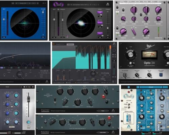This screenshot has width=169, height=135.
Task: Click the middle purple space button in the gray reverb plugin
Action: click(x=100, y=23)
